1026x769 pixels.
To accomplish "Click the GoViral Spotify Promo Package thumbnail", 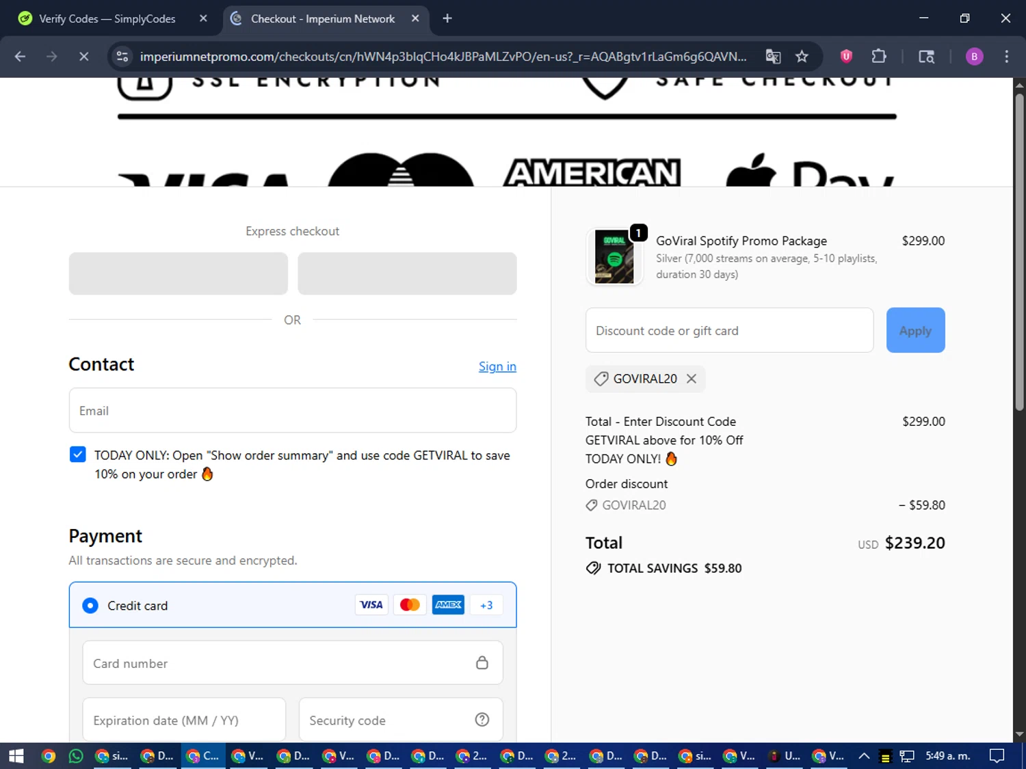I will click(x=614, y=257).
